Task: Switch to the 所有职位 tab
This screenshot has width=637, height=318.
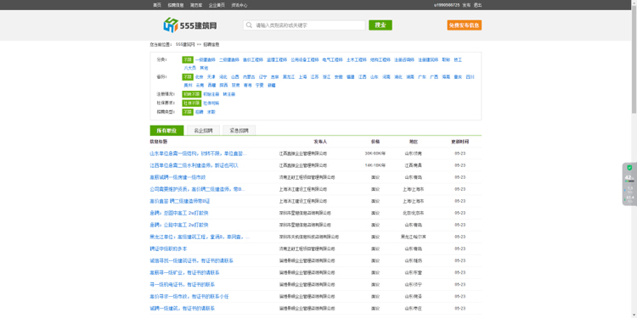Action: point(167,131)
